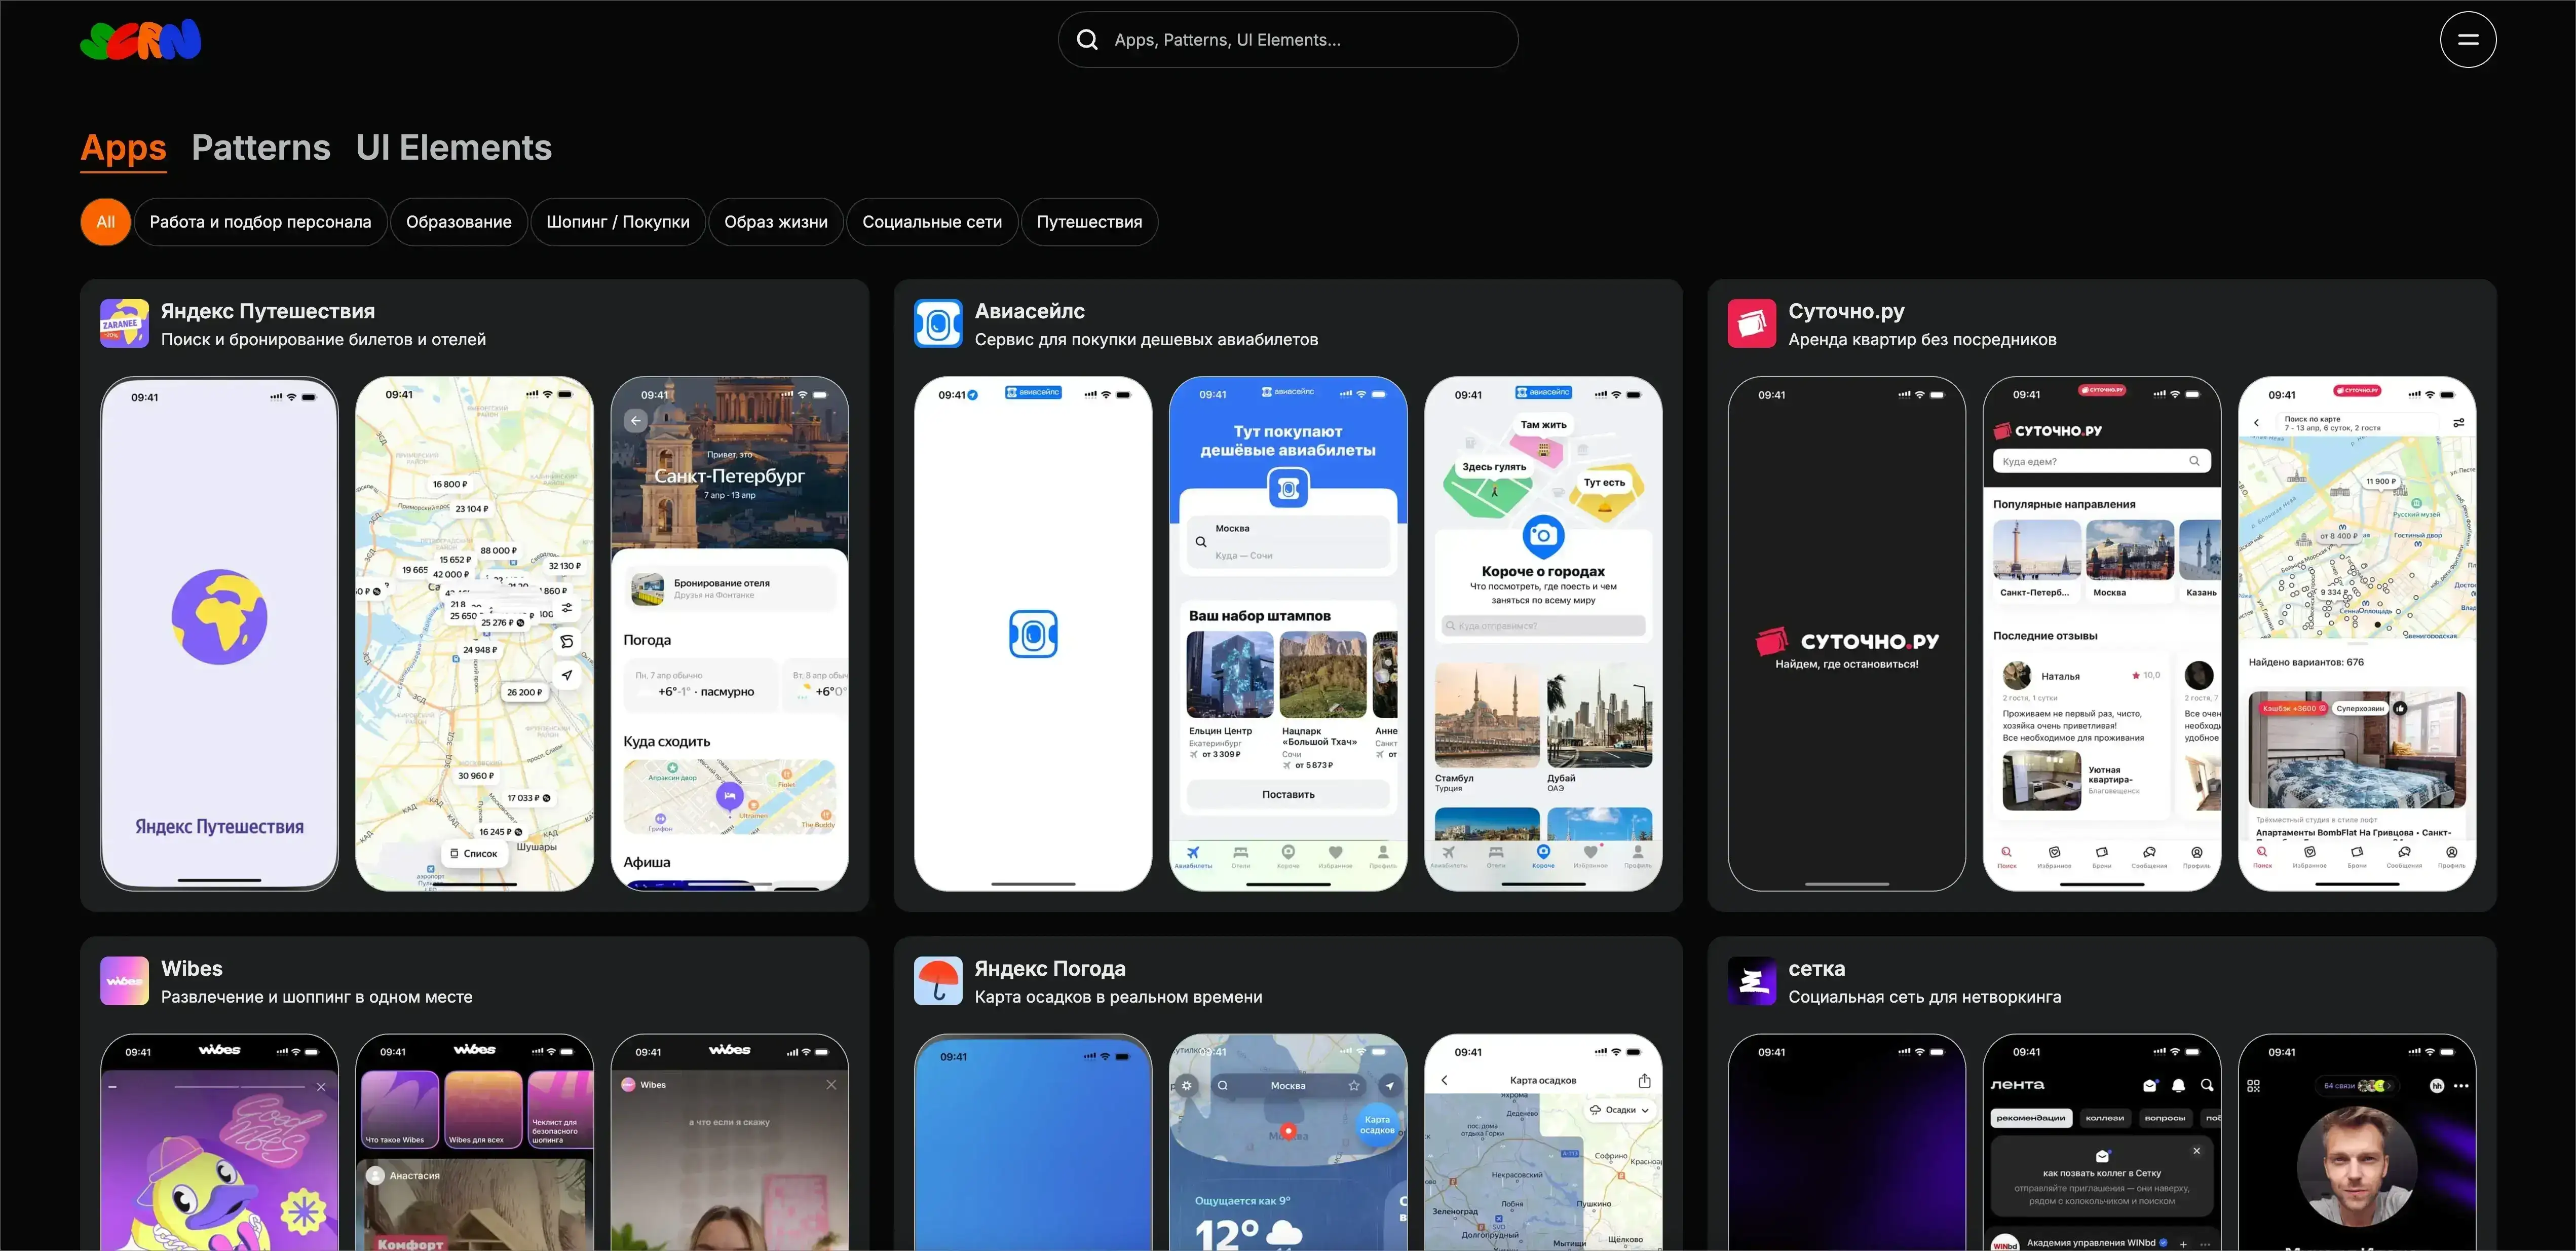This screenshot has width=2576, height=1251.
Task: Open Яндекс Погода Москва 12° screenshot
Action: coord(1288,1142)
